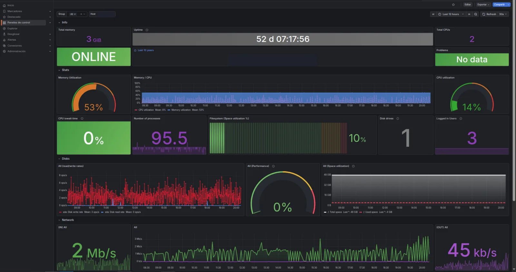
Task: Click the Problems panel title
Action: (442, 50)
